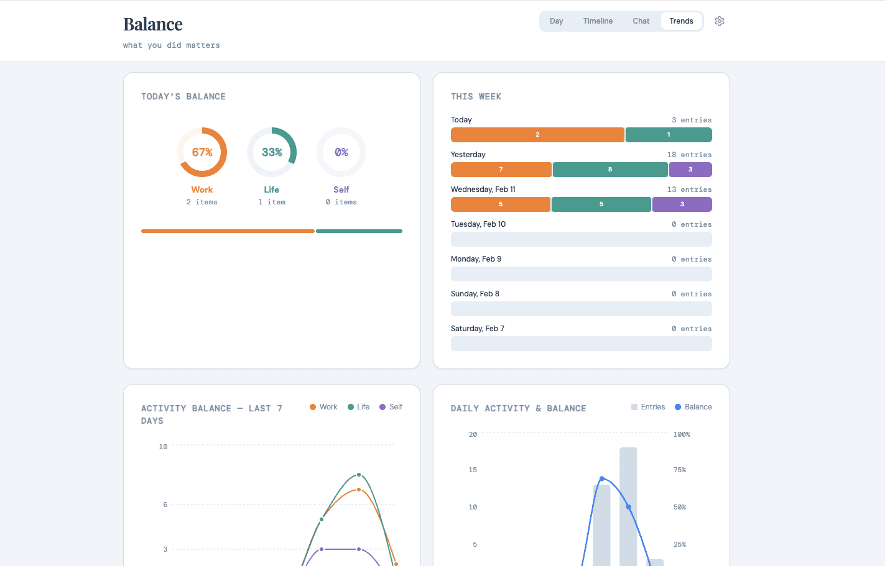This screenshot has height=566, width=885.
Task: Click the empty Monday, Feb 9 bar
Action: pos(582,274)
